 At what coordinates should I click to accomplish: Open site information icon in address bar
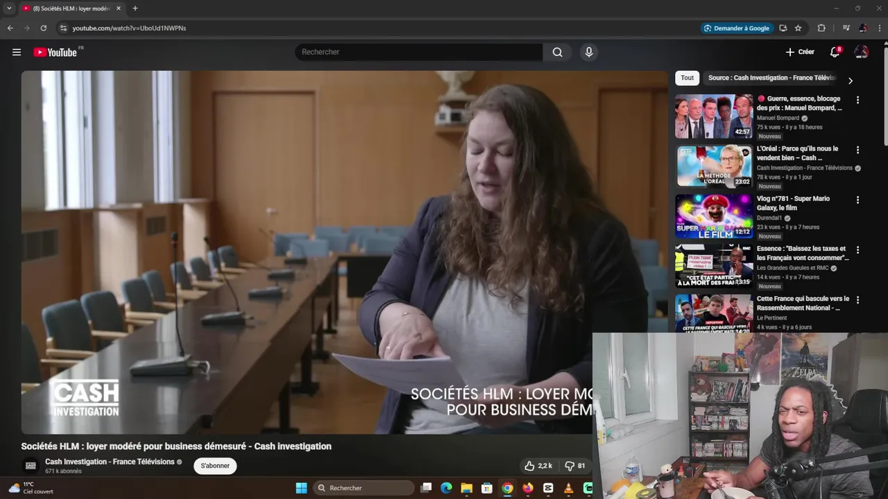pos(63,28)
